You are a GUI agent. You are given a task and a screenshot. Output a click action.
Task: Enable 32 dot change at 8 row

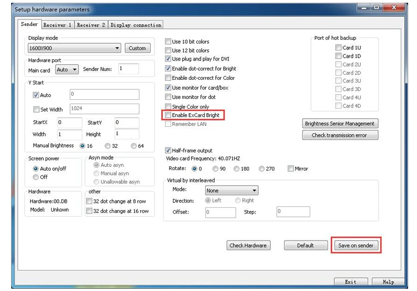click(x=90, y=201)
